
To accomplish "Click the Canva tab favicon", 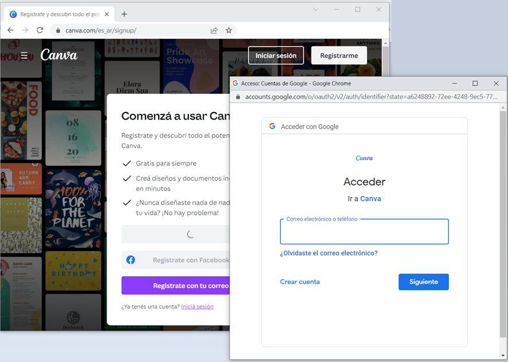I will click(x=13, y=14).
